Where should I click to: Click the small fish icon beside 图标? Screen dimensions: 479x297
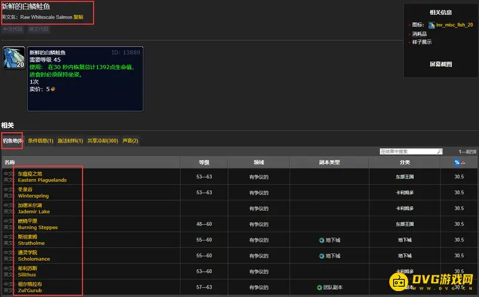point(431,25)
